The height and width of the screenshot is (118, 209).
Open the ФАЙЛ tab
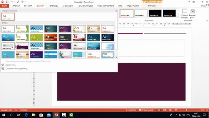tap(4, 6)
